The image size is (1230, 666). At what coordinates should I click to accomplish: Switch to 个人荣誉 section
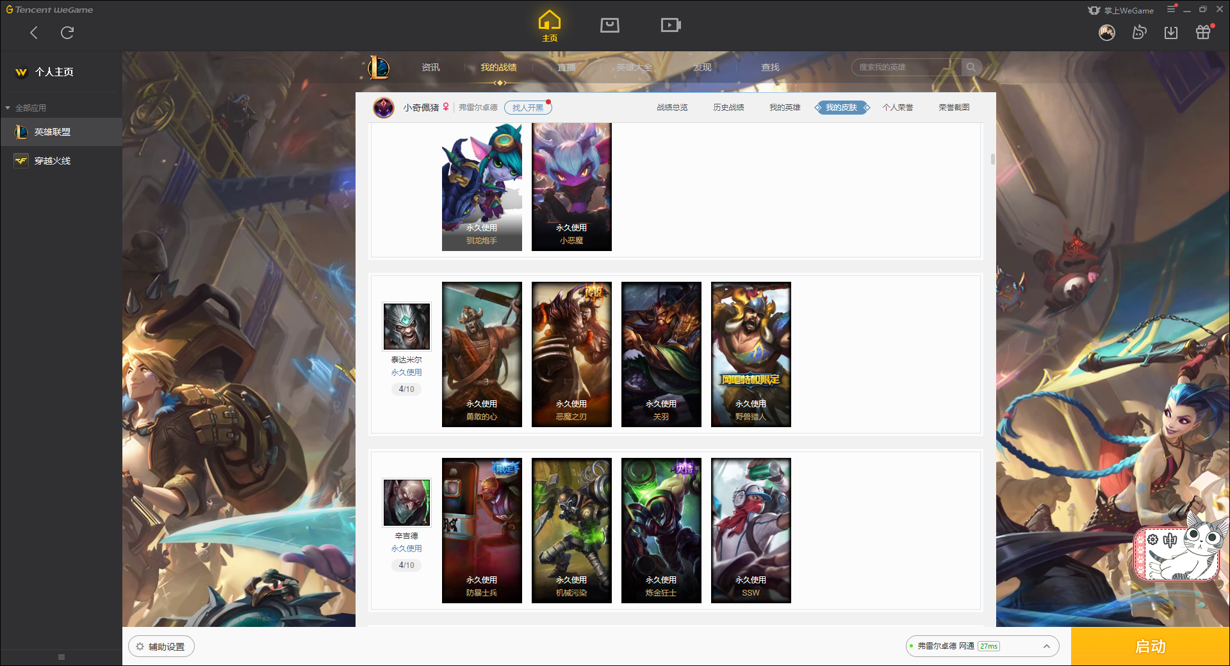click(x=898, y=108)
